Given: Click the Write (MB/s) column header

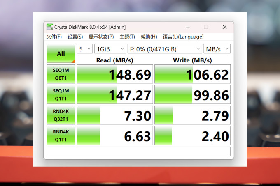Looking at the screenshot, I should 193,60.
